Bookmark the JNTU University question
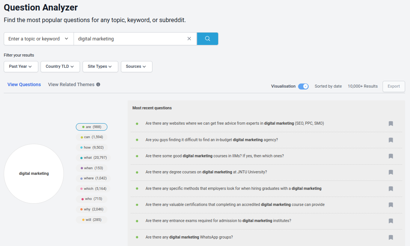The image size is (410, 246). pyautogui.click(x=390, y=172)
